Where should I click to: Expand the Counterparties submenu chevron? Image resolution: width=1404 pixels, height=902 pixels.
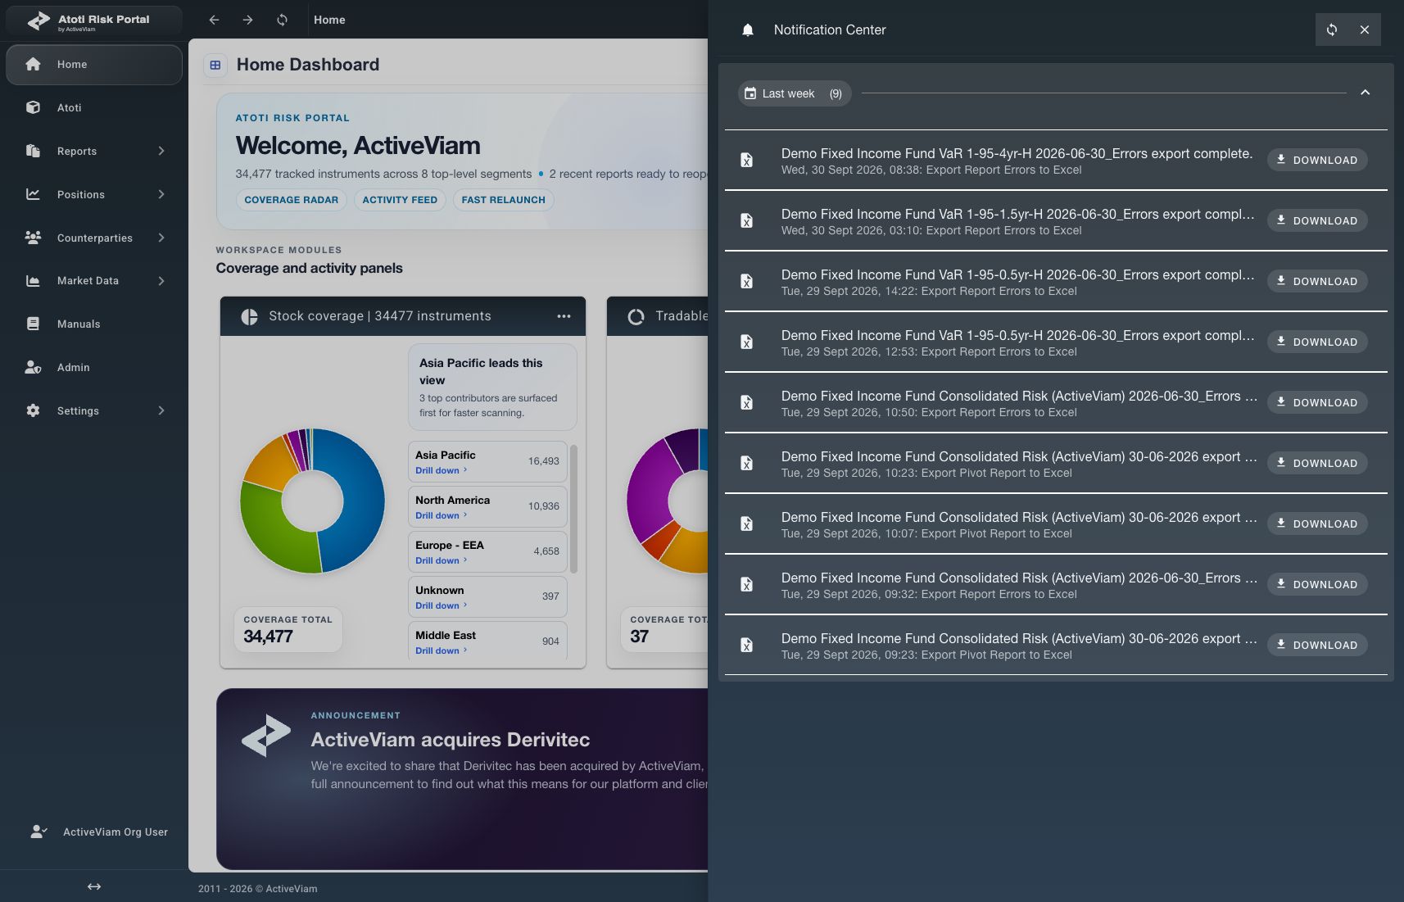point(161,238)
